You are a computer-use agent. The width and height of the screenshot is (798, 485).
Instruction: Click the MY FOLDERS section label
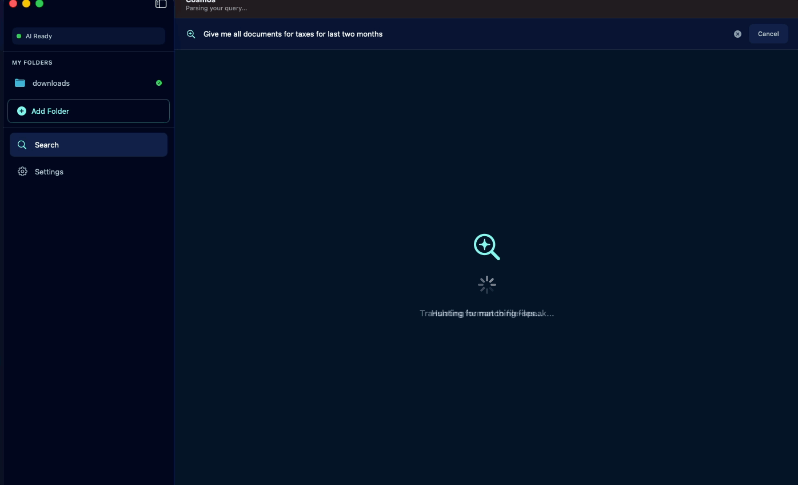[32, 62]
